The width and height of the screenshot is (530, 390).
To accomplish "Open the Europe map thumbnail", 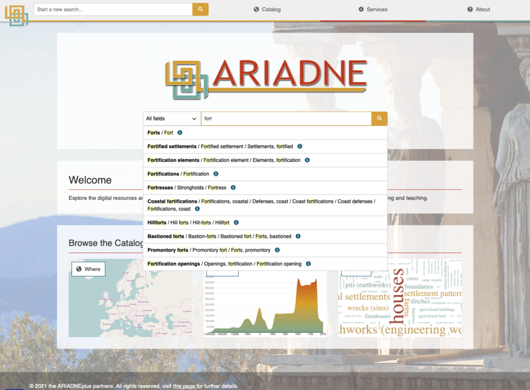I will 130,298.
